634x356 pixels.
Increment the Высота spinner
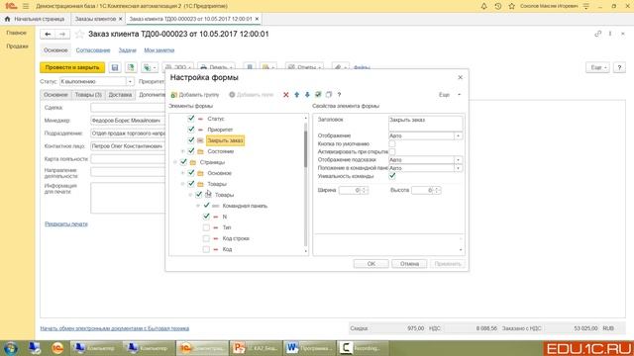point(438,188)
